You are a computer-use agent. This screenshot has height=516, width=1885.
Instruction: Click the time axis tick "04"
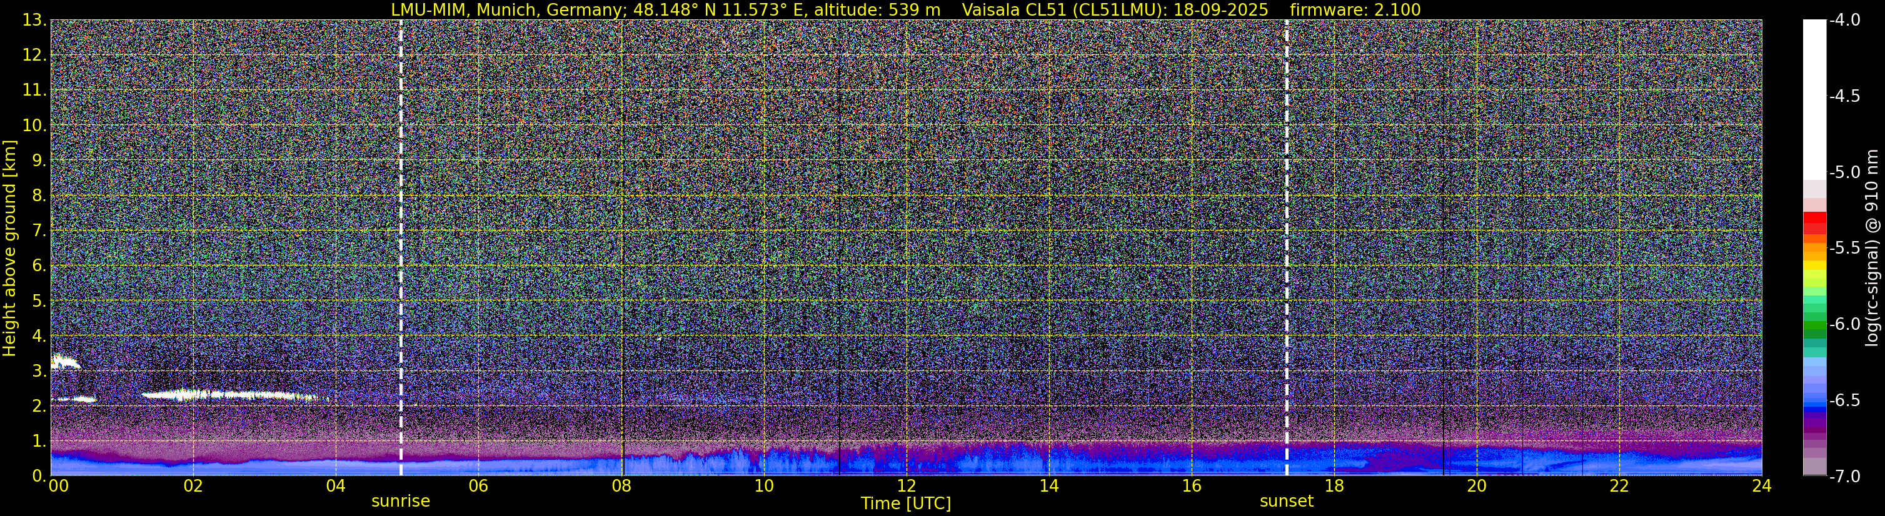pos(336,486)
